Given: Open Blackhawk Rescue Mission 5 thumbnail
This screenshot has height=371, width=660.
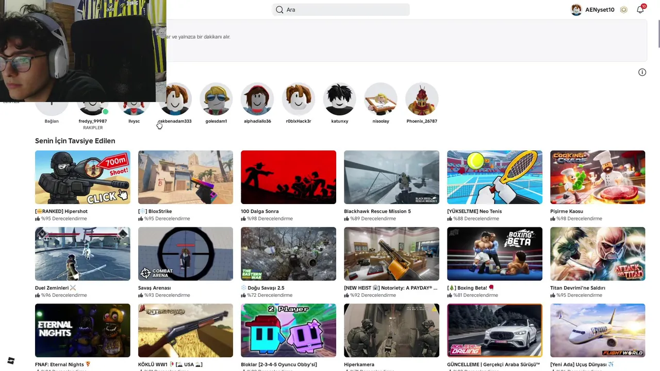Looking at the screenshot, I should (x=391, y=177).
